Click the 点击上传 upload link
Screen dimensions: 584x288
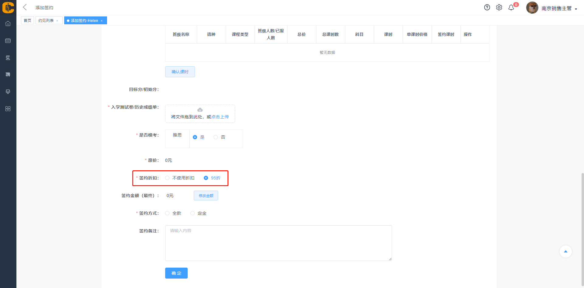point(220,117)
